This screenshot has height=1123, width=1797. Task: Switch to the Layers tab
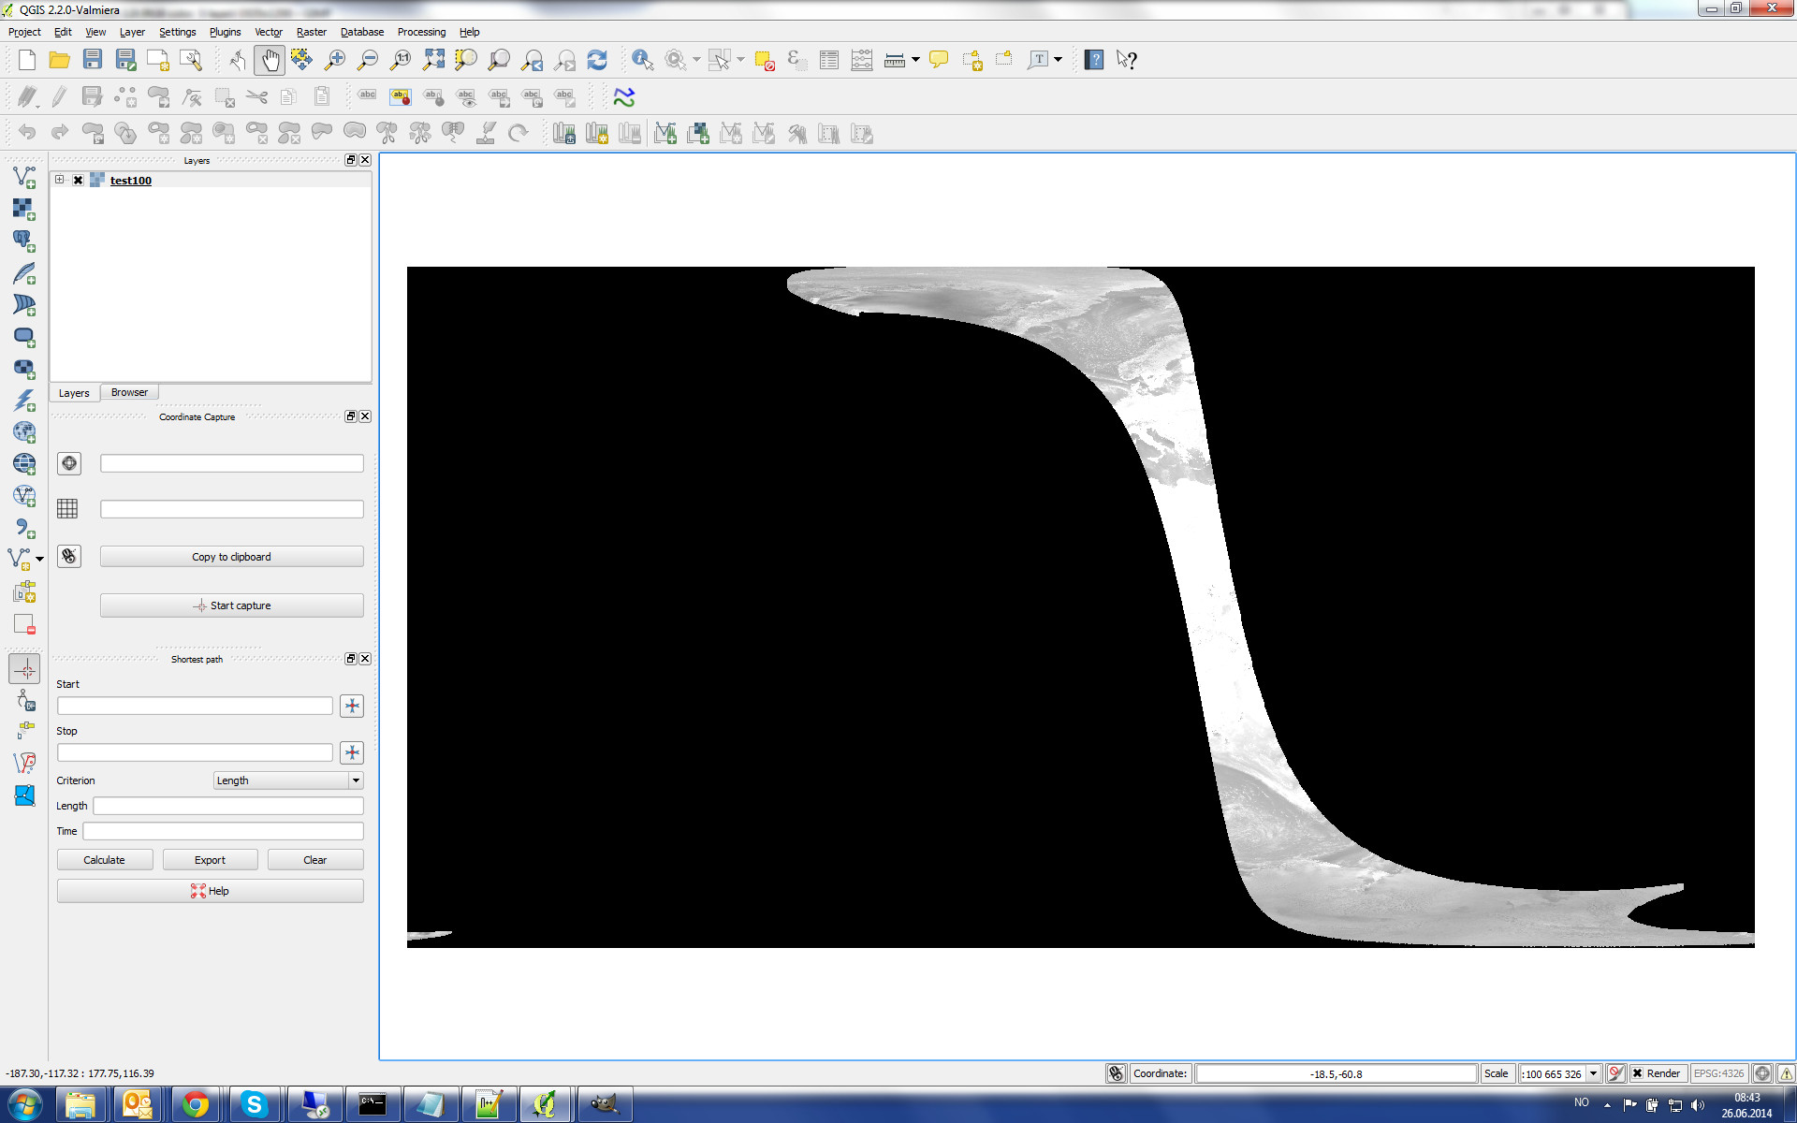point(74,393)
